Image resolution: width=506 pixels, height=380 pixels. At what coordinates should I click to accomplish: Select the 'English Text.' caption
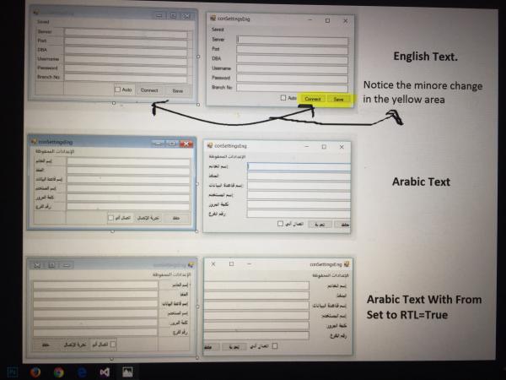coord(425,57)
